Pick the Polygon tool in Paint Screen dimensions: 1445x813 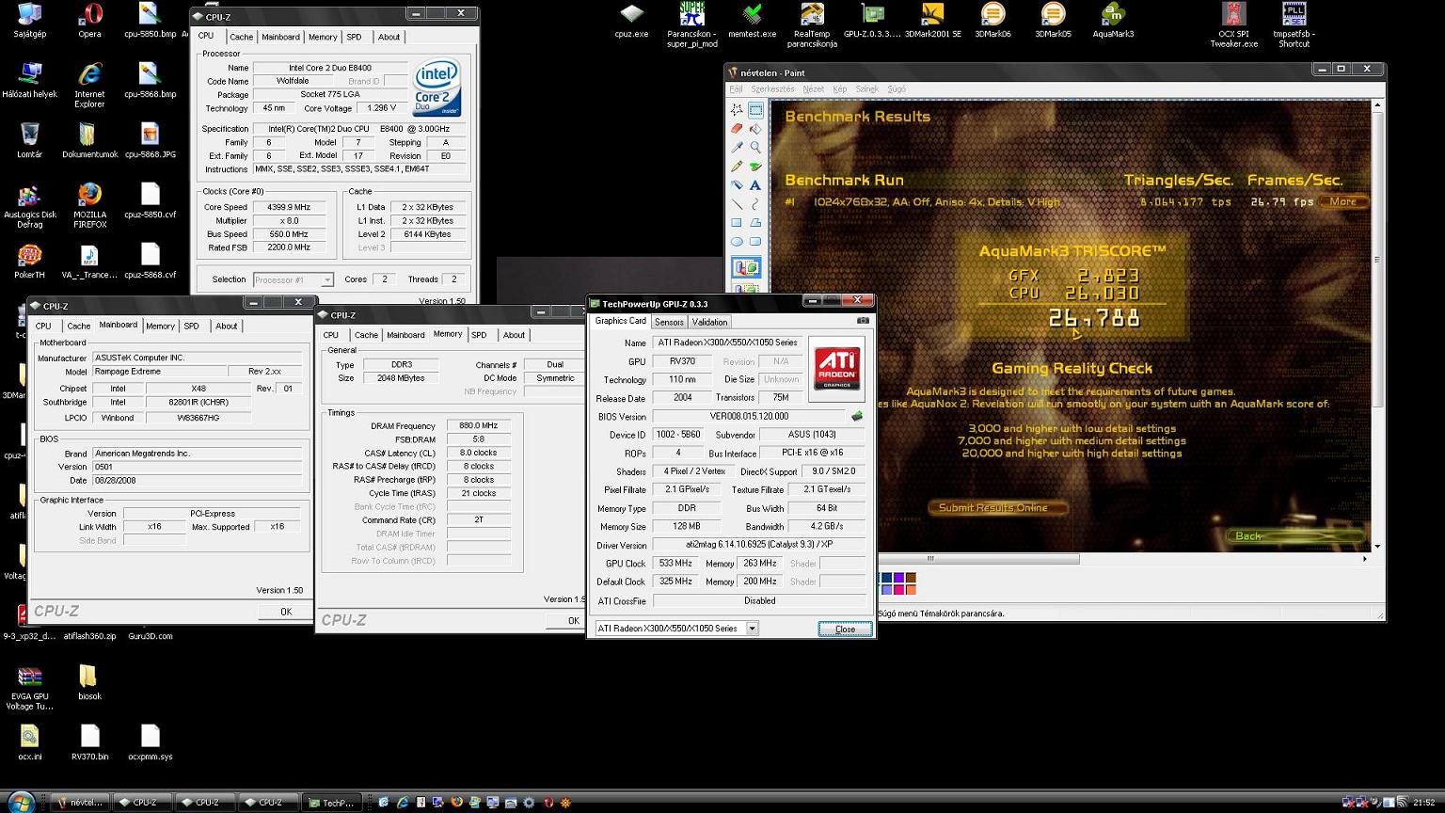point(755,222)
